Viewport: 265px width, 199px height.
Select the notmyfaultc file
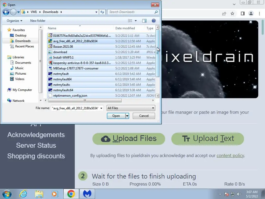(x=101, y=85)
